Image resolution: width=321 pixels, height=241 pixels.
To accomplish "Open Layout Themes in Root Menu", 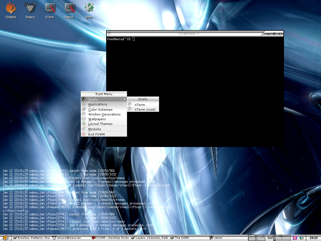I will point(104,124).
